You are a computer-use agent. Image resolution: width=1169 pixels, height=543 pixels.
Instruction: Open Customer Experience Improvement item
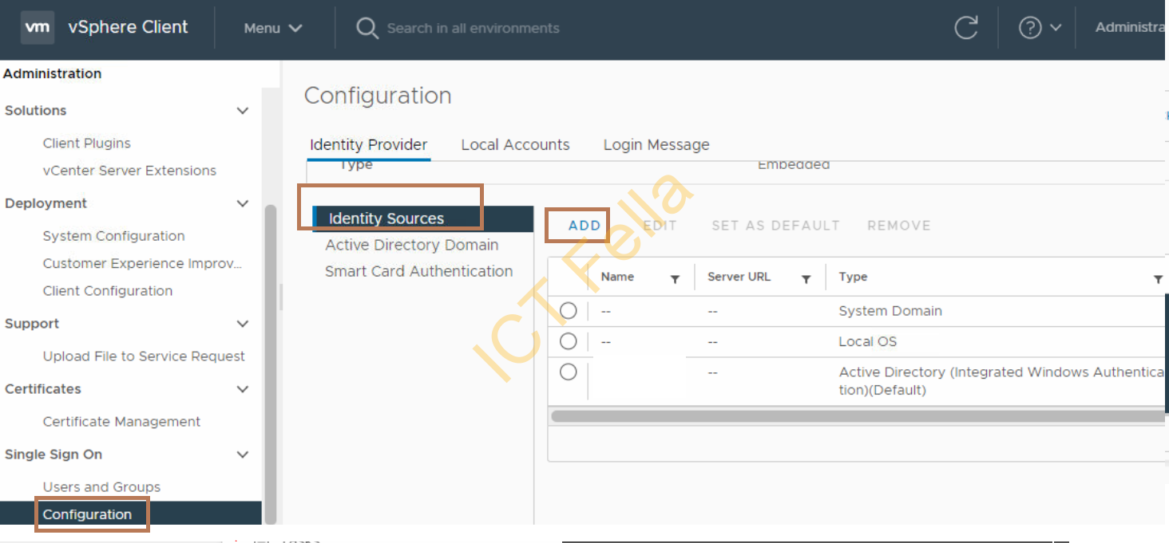pyautogui.click(x=142, y=263)
